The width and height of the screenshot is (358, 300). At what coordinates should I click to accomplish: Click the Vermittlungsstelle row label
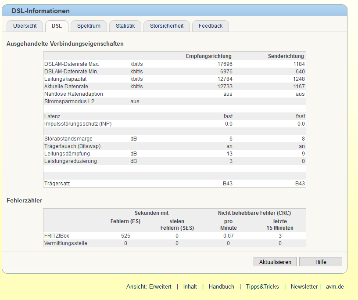pyautogui.click(x=65, y=243)
